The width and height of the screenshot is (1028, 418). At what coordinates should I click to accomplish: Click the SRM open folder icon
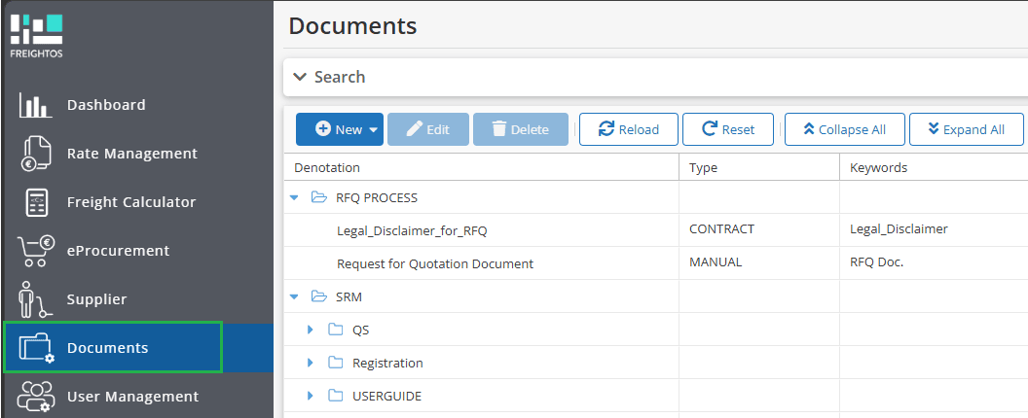(x=319, y=296)
